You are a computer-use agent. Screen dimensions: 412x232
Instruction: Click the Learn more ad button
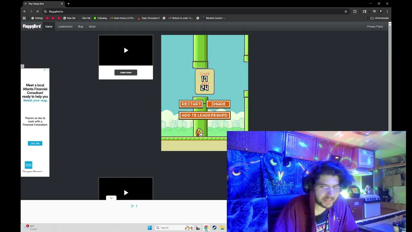click(126, 72)
